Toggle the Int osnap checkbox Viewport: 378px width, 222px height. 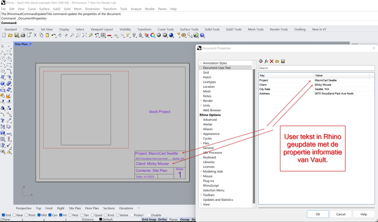click(x=61, y=215)
